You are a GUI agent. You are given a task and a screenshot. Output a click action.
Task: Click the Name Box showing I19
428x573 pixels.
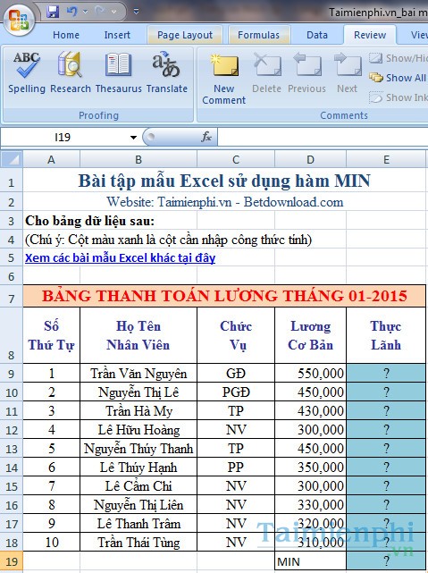tap(63, 138)
